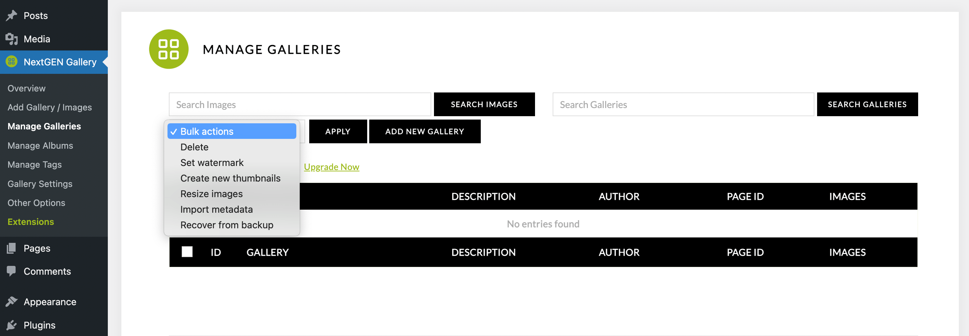Click the Comments speech bubble icon
Screen dimensions: 969x336
12,271
